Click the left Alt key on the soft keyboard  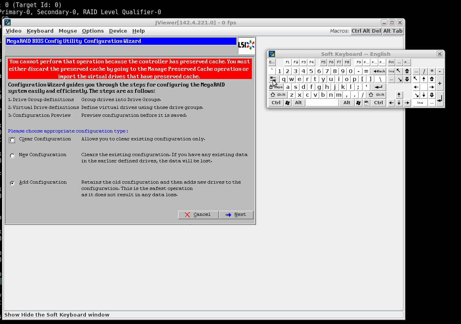coord(298,103)
